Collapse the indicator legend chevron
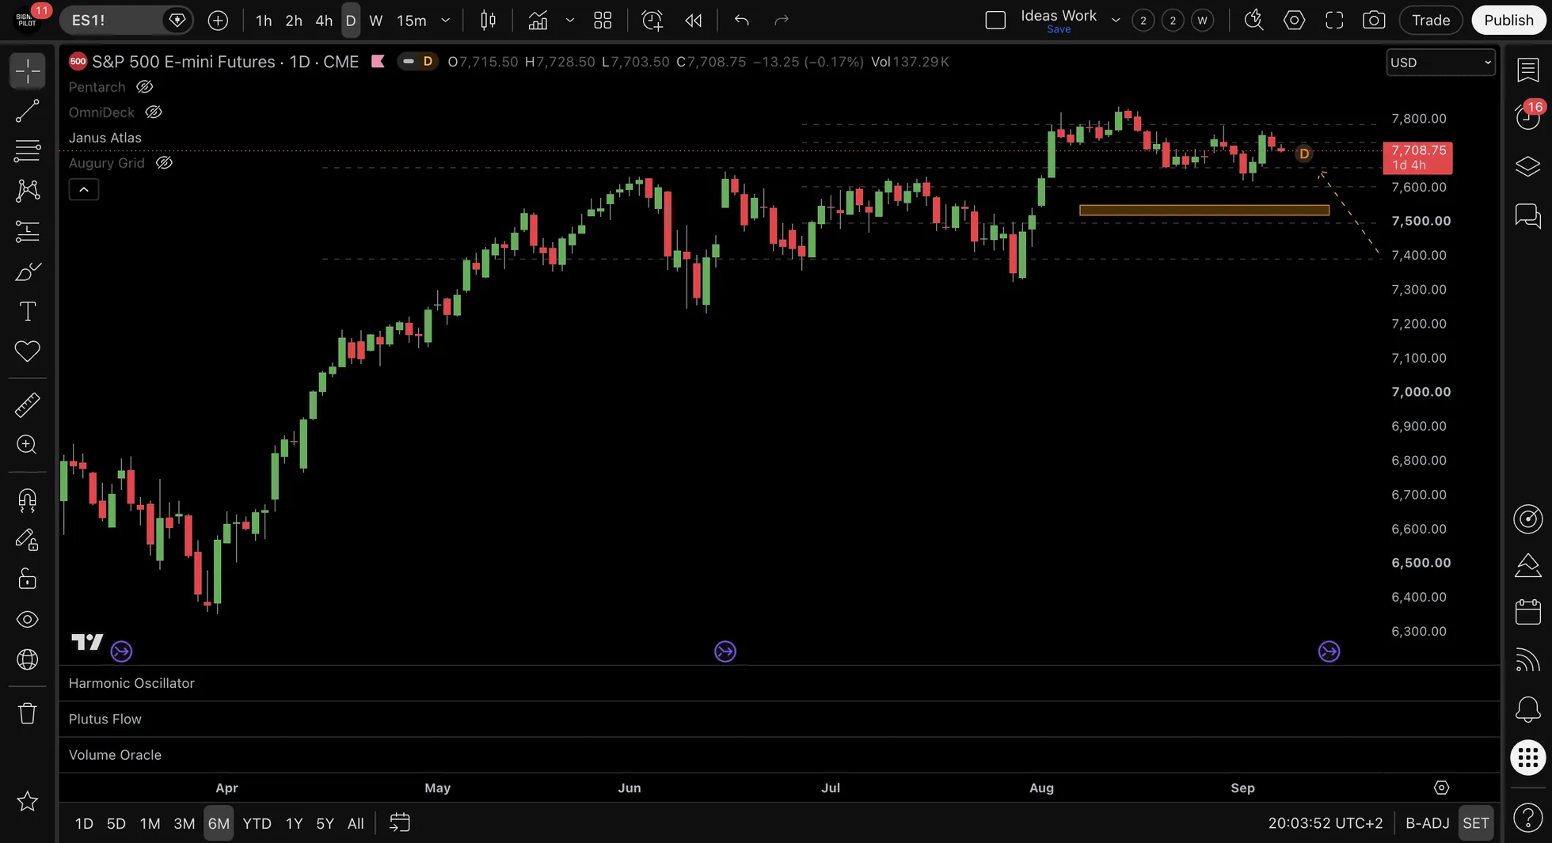Screen dimensions: 1552x843 click(84, 190)
